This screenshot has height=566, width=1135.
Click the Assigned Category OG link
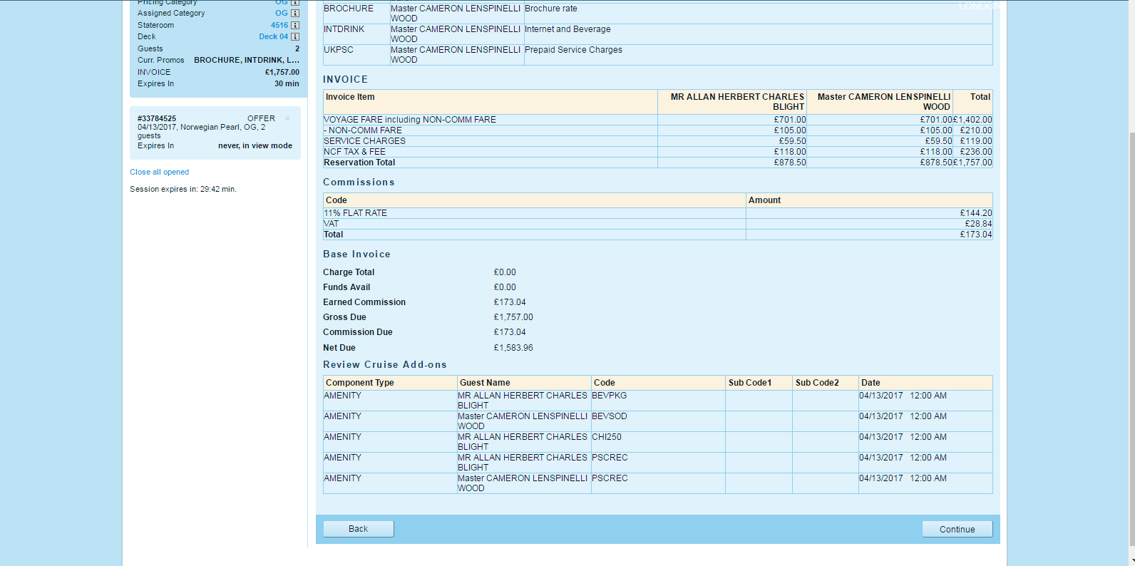tap(281, 13)
